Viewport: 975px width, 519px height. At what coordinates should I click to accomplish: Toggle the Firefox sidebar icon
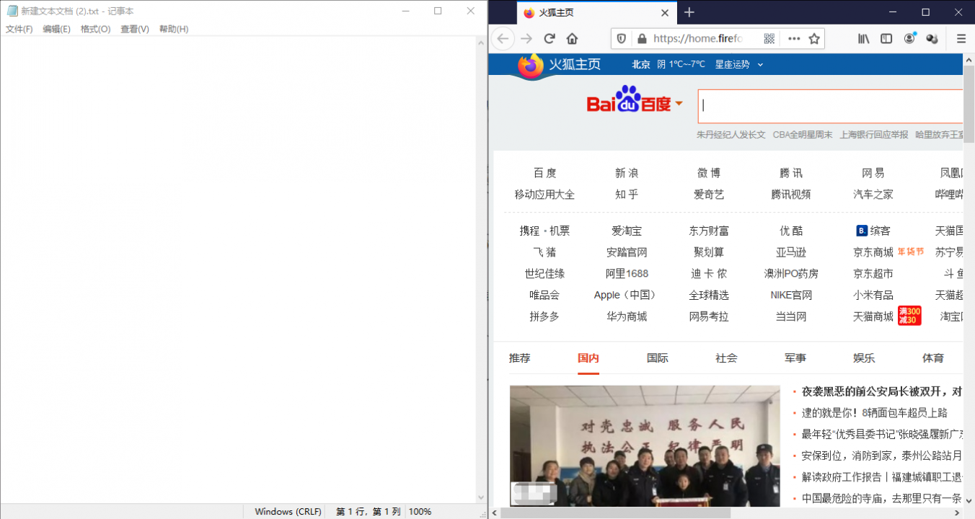(x=886, y=39)
